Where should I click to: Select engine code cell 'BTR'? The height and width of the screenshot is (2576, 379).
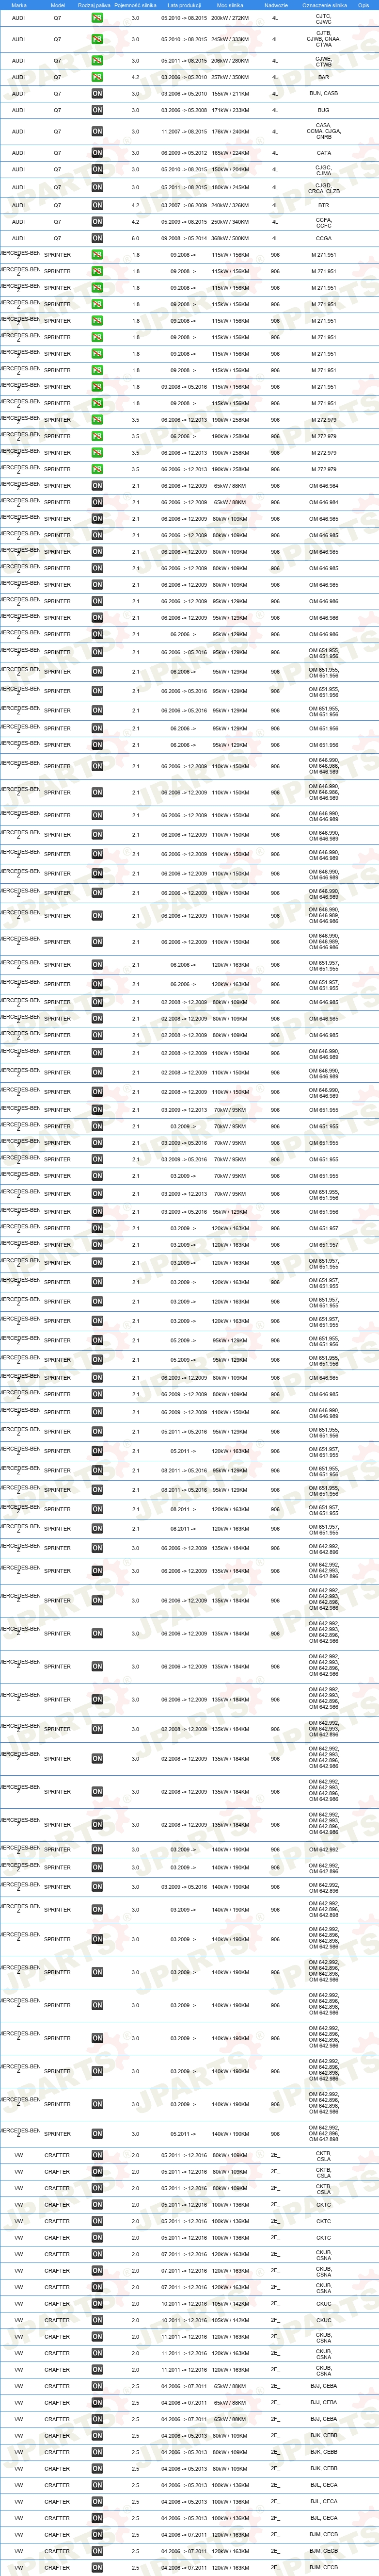click(323, 205)
